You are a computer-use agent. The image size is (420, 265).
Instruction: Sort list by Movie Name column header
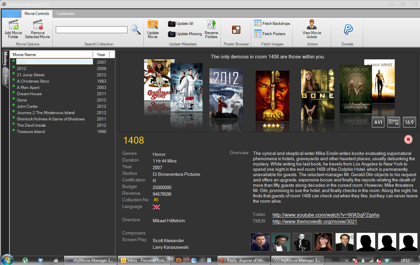tap(51, 54)
